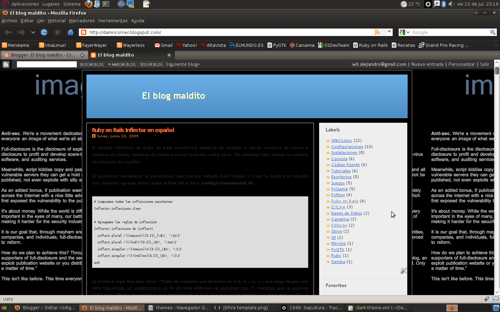Open the Herramientas menu
This screenshot has height=312, width=500.
point(113,21)
